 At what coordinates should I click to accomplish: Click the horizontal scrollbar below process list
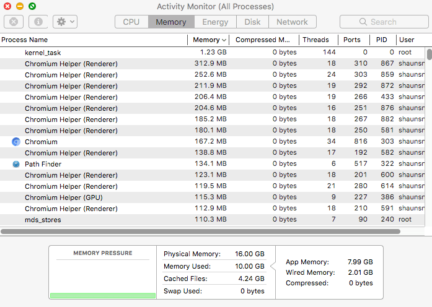click(x=200, y=231)
